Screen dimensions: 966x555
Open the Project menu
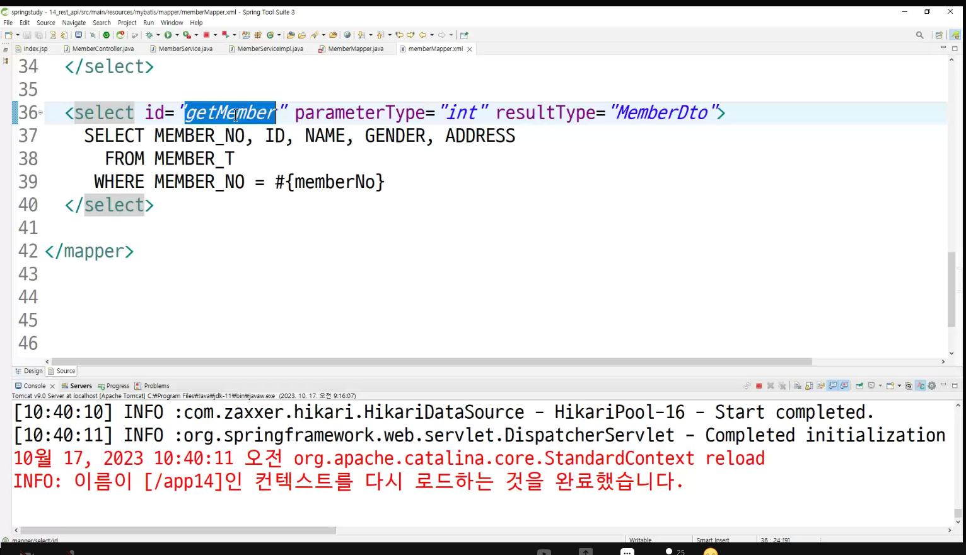[127, 23]
